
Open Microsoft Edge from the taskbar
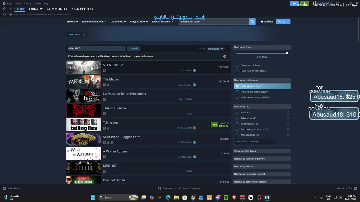click(x=168, y=198)
